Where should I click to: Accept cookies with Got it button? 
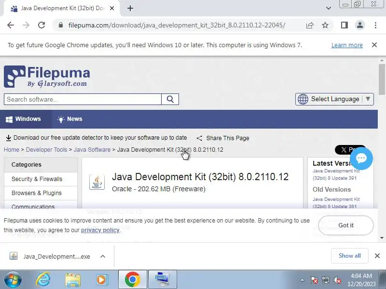click(345, 225)
